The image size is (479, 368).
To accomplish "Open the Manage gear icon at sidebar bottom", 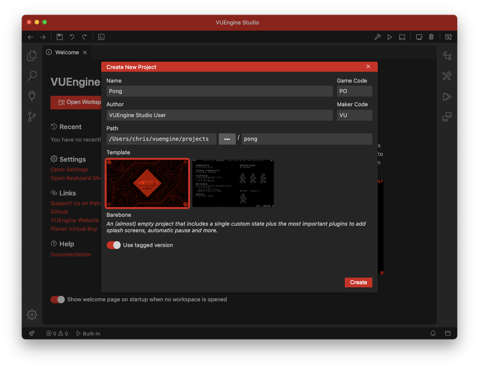I will point(32,315).
